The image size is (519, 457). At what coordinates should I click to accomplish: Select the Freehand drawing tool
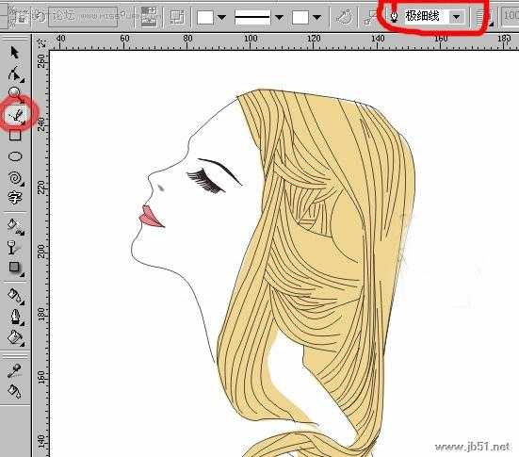point(16,115)
